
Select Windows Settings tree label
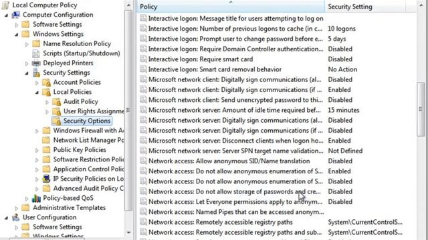[x=58, y=34]
